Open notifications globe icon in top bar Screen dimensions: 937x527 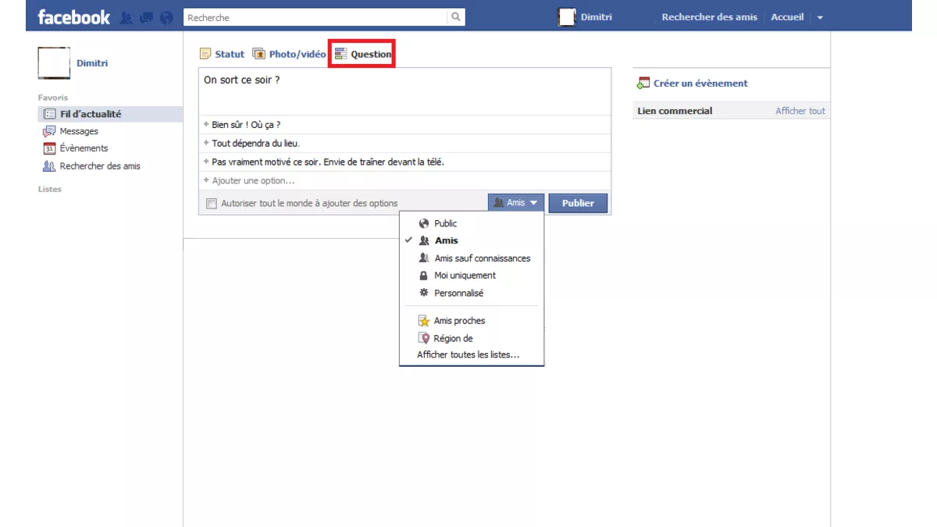166,17
